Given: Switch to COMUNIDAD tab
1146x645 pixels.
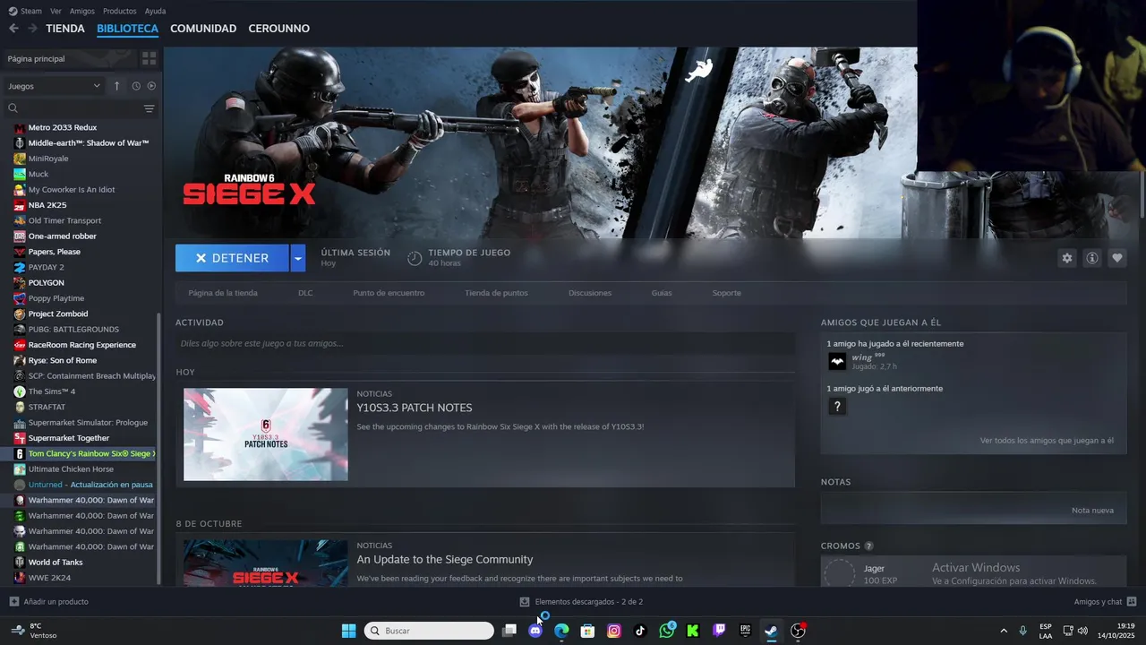Looking at the screenshot, I should point(203,29).
